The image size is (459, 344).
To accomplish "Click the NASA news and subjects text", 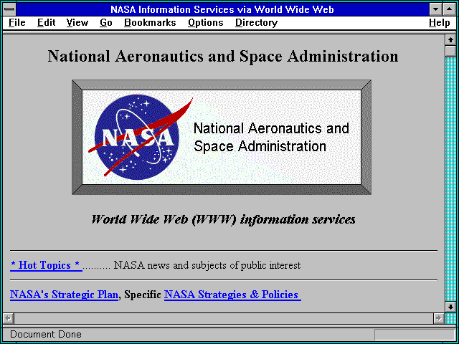I will coord(207,265).
